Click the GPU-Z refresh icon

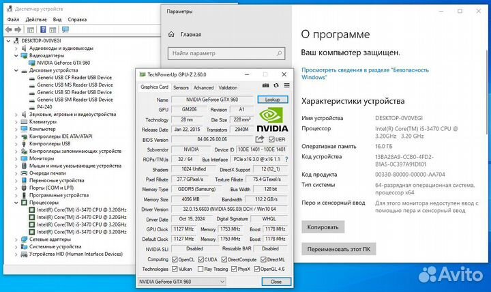pyautogui.click(x=276, y=85)
